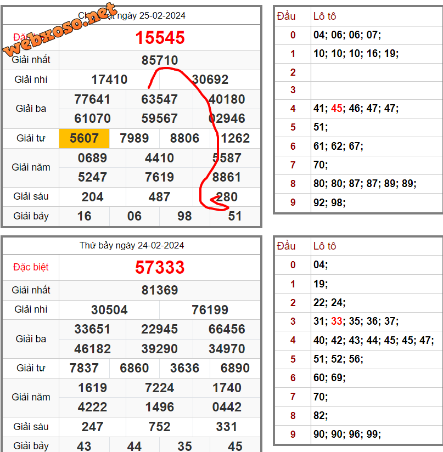Click lô tô row '51; 52; 56;'
Image resolution: width=443 pixels, height=452 pixels.
338,359
